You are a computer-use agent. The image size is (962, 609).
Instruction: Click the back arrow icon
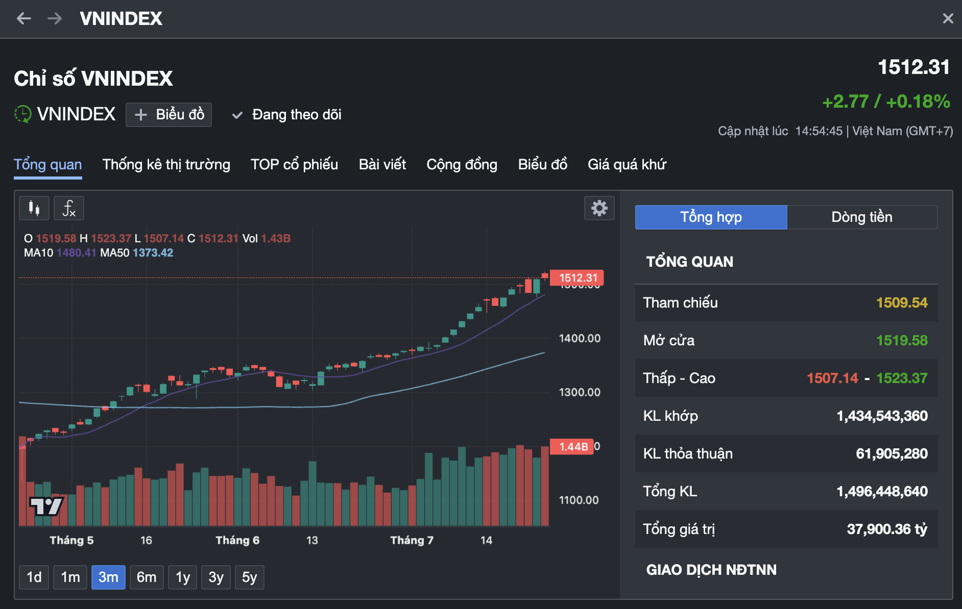pos(23,19)
